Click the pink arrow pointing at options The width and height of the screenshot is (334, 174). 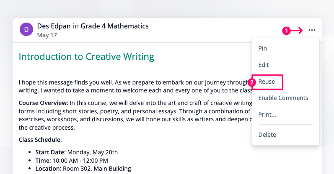click(x=297, y=31)
